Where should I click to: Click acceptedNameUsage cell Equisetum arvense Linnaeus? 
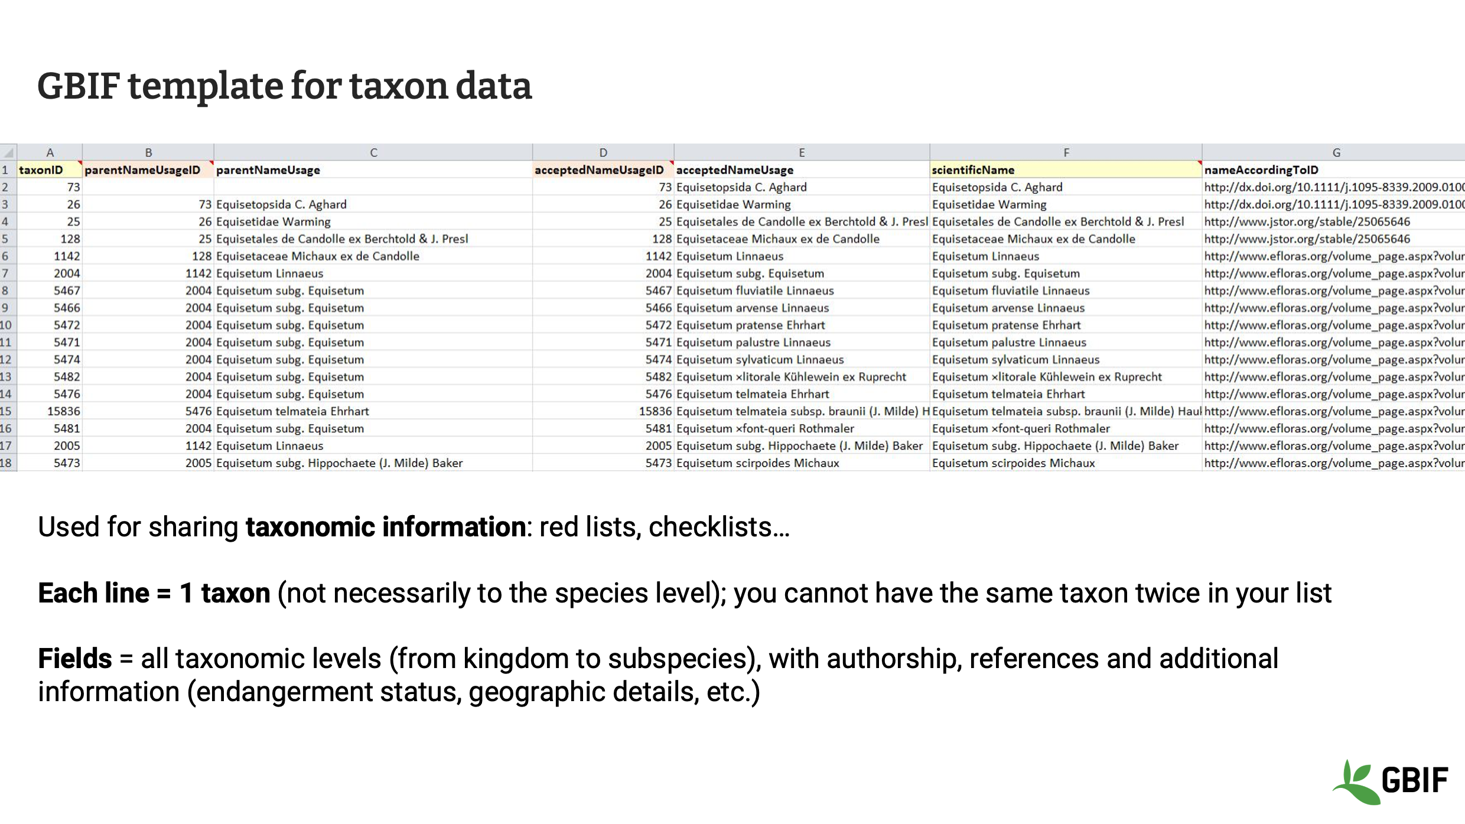802,308
